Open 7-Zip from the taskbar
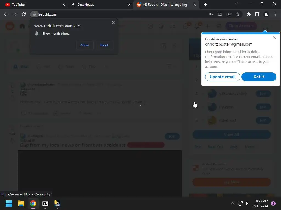281x210 pixels. coord(45,203)
